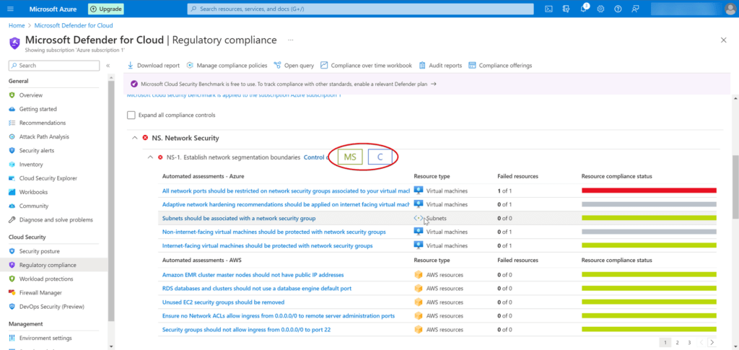739x350 pixels.
Task: Open 'RDS databases and clusters' assessment
Action: coord(257,288)
